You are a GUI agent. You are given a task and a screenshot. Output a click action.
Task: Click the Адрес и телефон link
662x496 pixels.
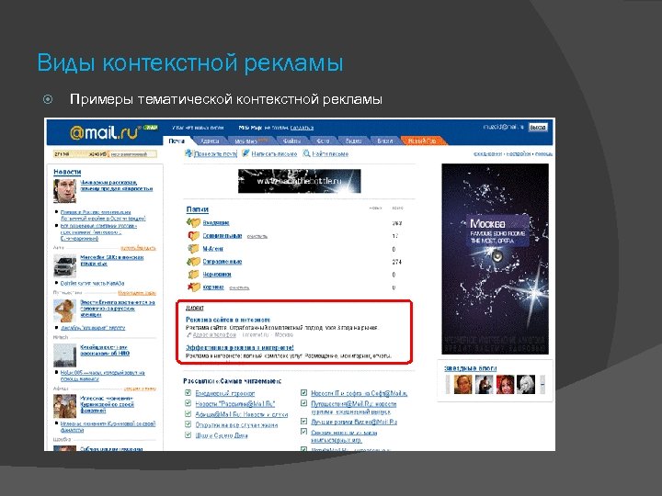point(214,335)
